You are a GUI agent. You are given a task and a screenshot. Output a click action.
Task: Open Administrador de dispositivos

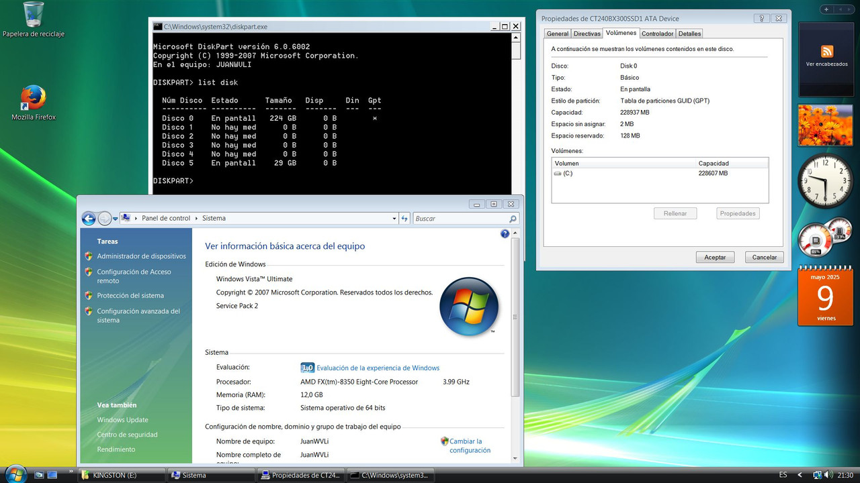point(141,256)
